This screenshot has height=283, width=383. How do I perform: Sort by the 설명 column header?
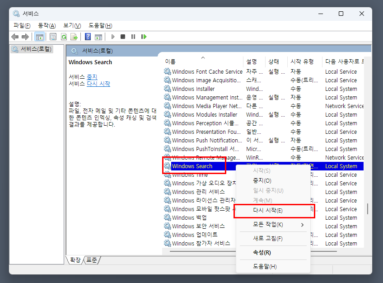click(254, 61)
